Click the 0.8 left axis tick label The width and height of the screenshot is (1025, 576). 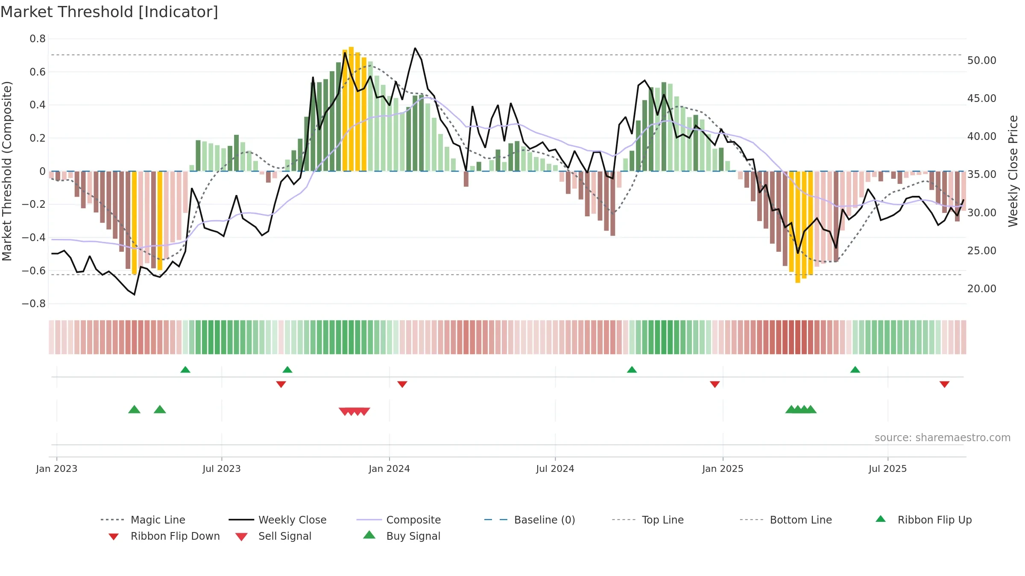pyautogui.click(x=38, y=39)
